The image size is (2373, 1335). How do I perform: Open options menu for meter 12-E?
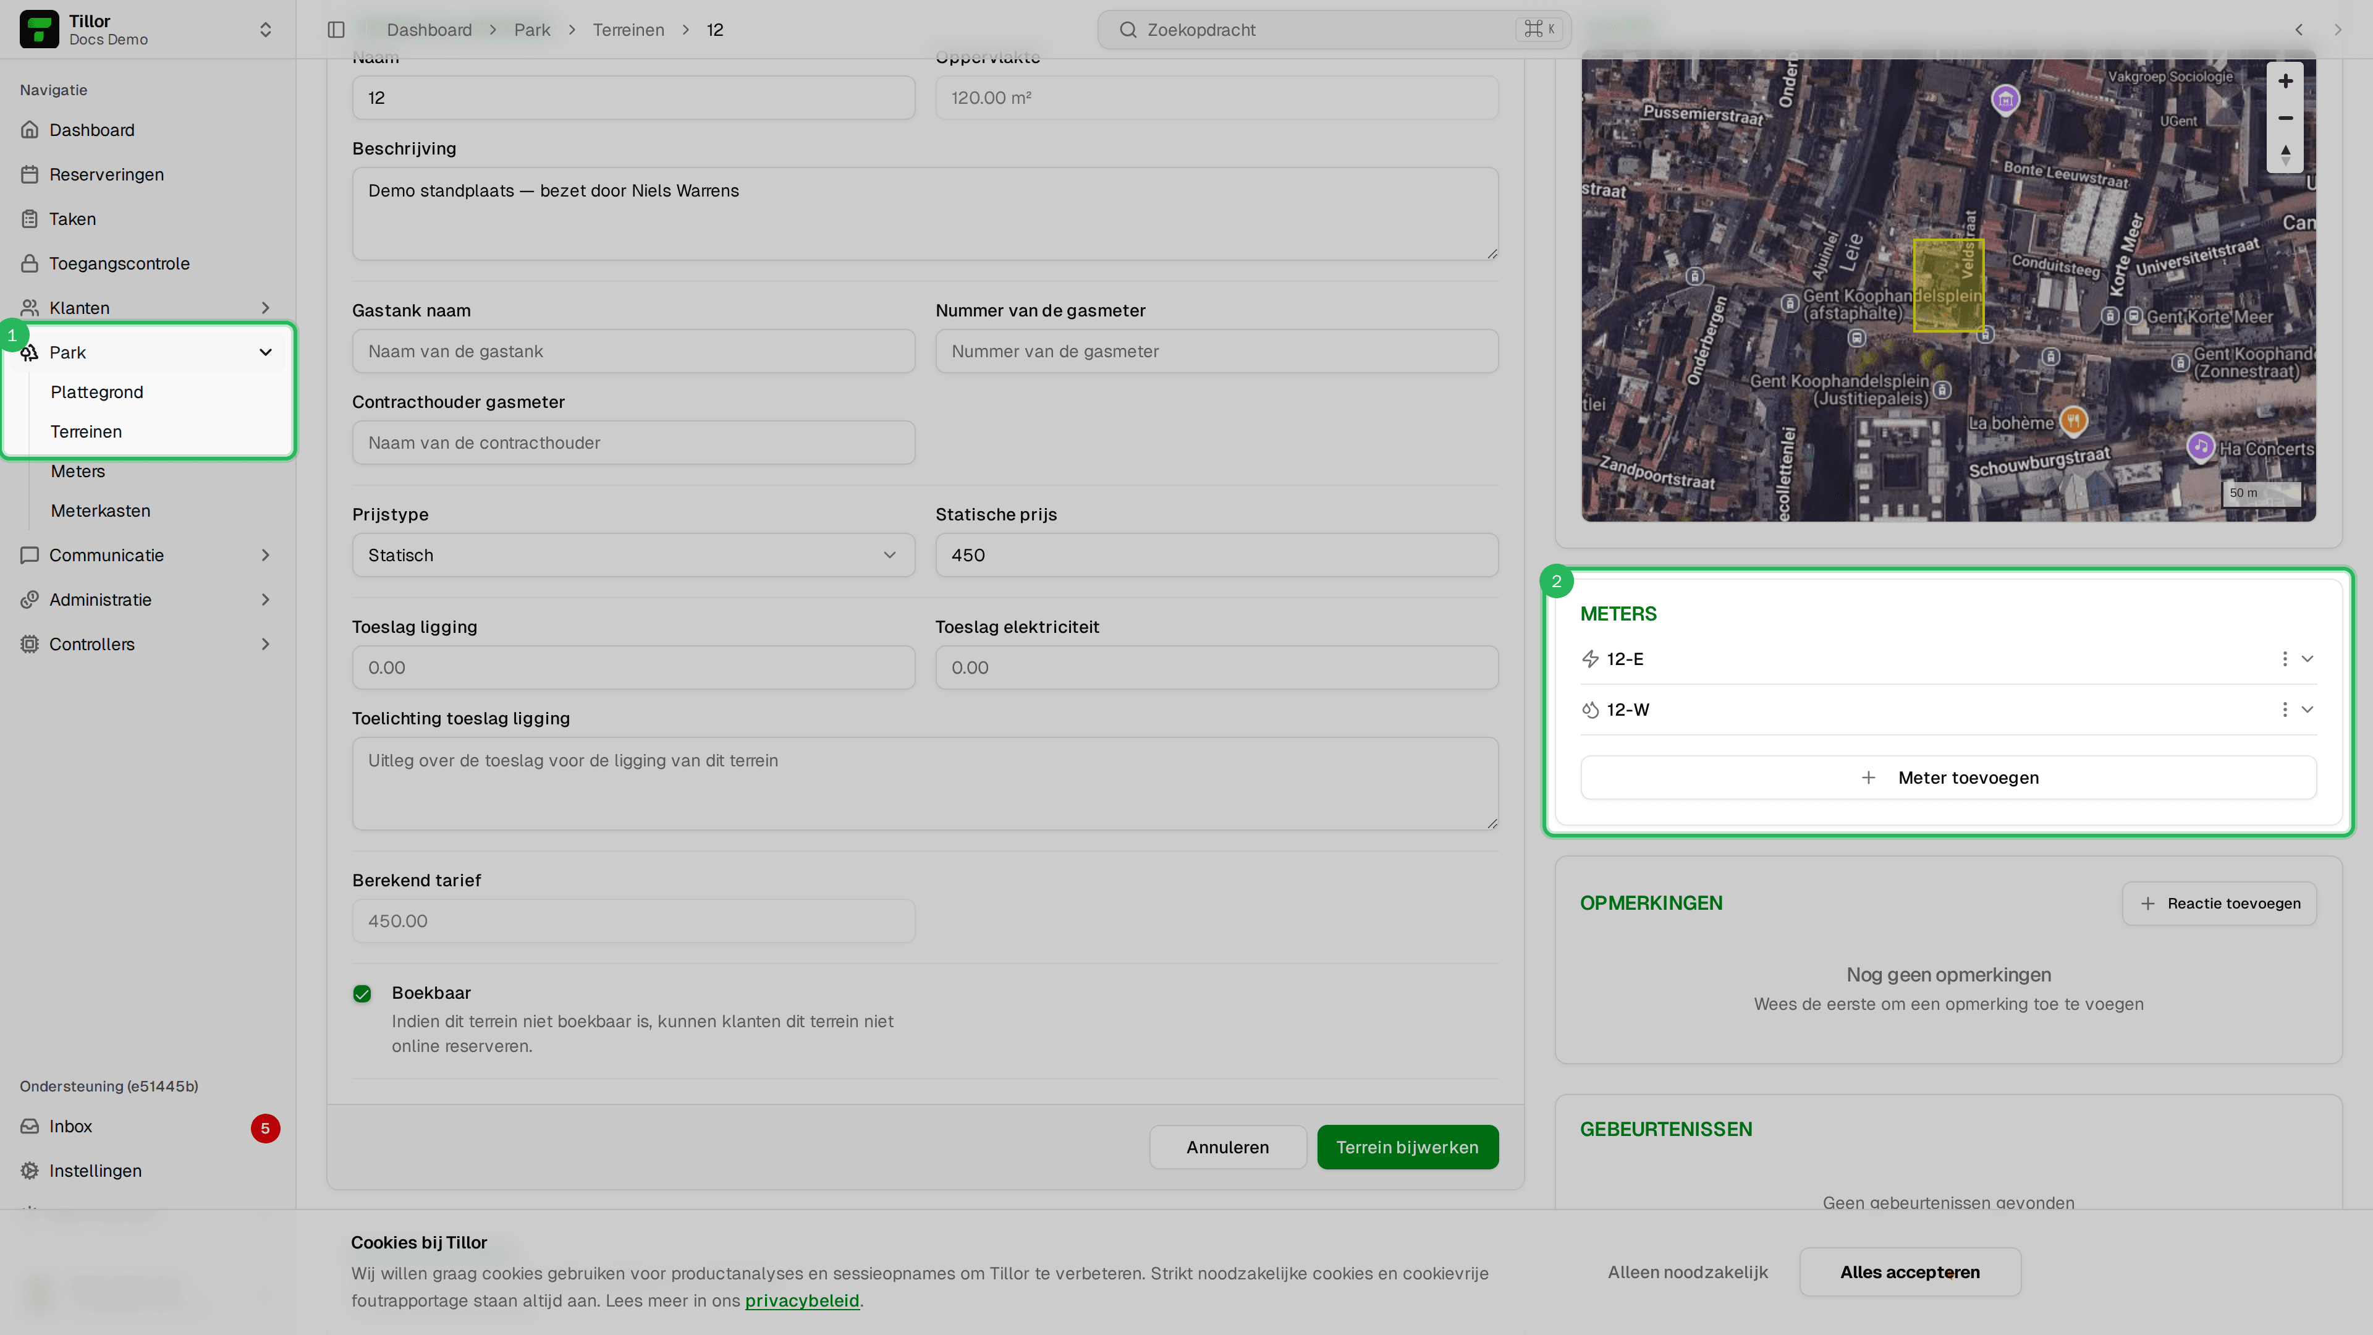pos(2283,659)
